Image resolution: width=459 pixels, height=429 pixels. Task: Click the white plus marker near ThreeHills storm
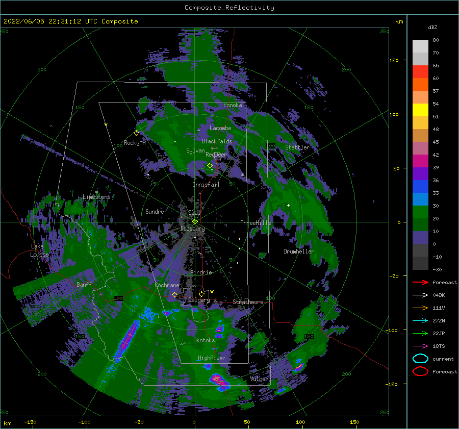(x=288, y=205)
